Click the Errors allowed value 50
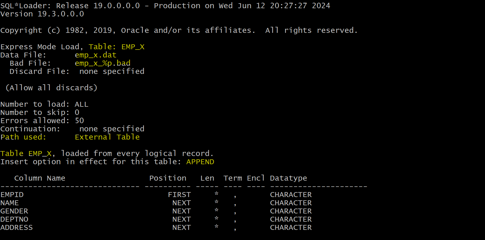Viewport: 485px width, 240px height. pos(79,121)
